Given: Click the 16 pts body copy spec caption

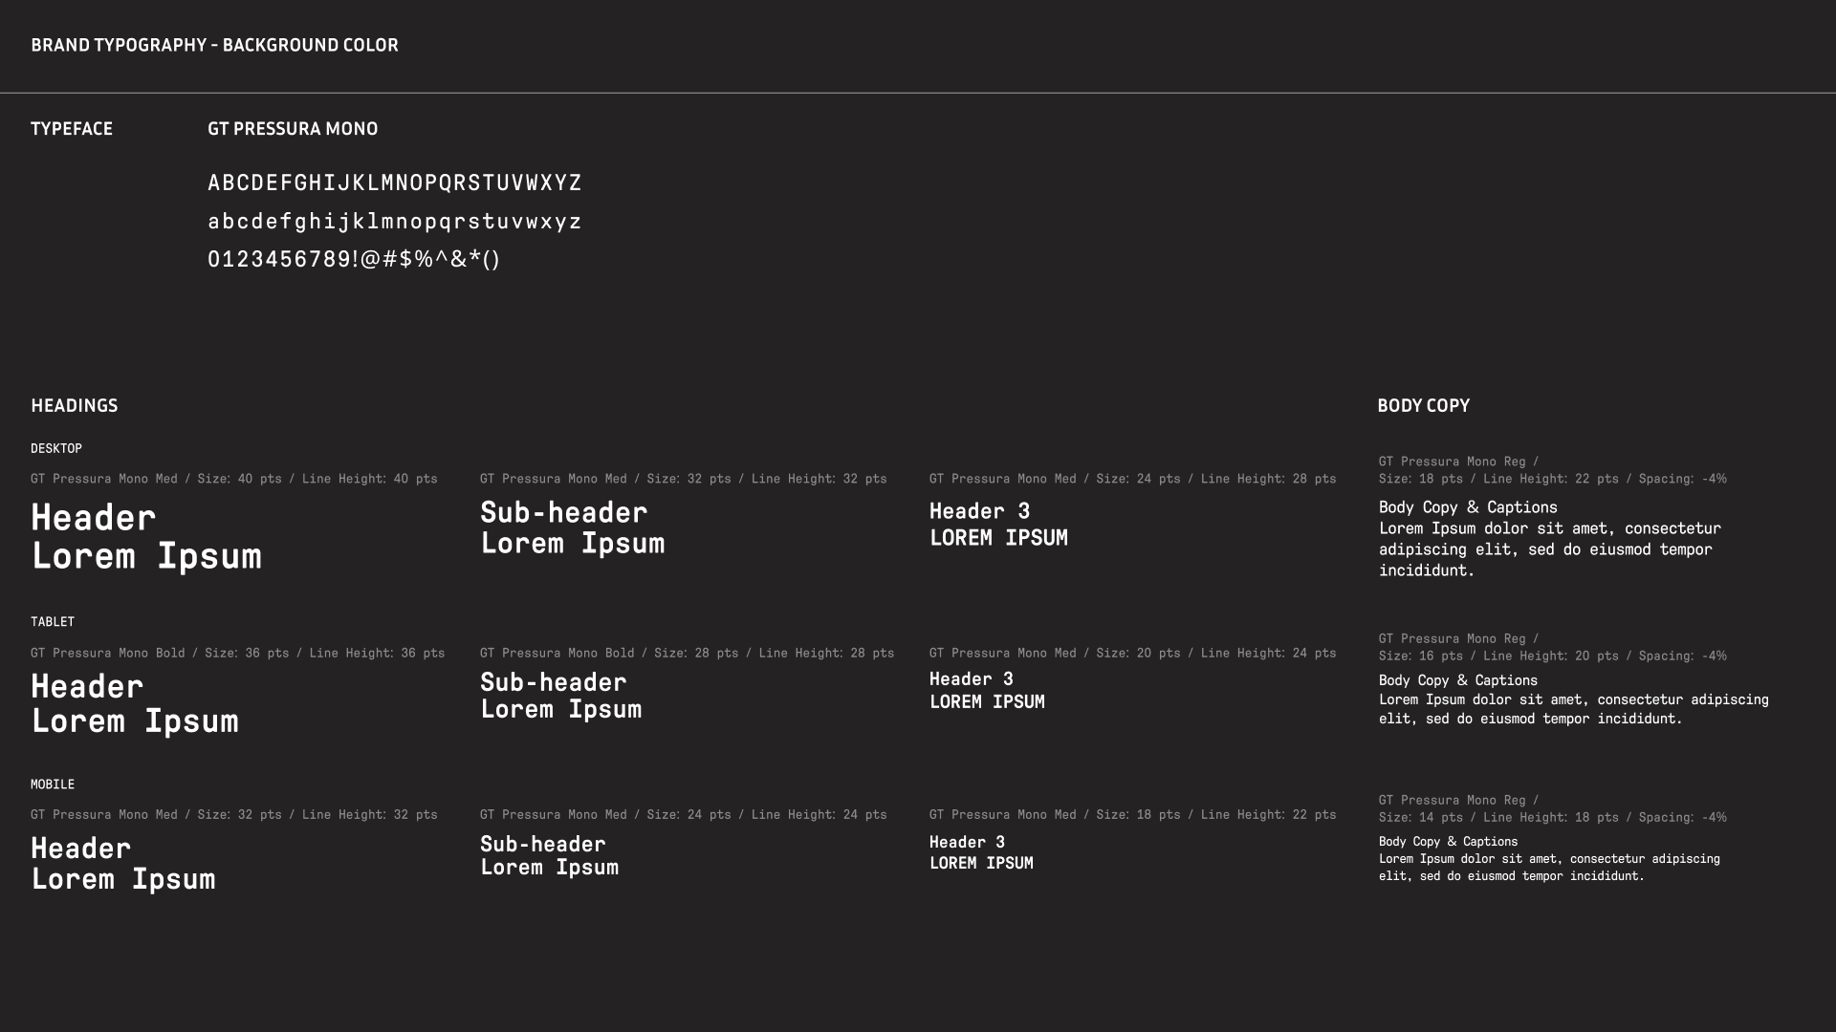Looking at the screenshot, I should tap(1552, 648).
